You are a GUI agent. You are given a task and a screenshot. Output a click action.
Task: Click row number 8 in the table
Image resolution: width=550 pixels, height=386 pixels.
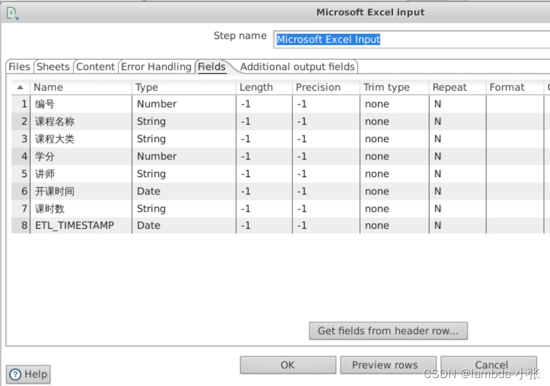point(21,225)
